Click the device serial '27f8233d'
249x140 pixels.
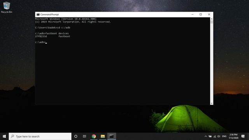pos(41,36)
